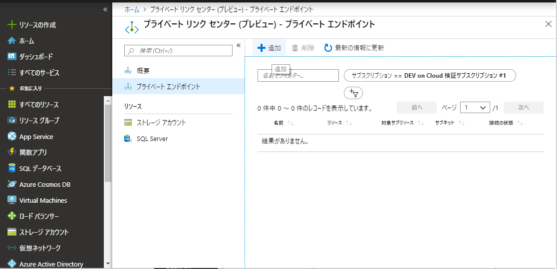
Task: Click the Azure Active Directory icon
Action: pos(12,264)
